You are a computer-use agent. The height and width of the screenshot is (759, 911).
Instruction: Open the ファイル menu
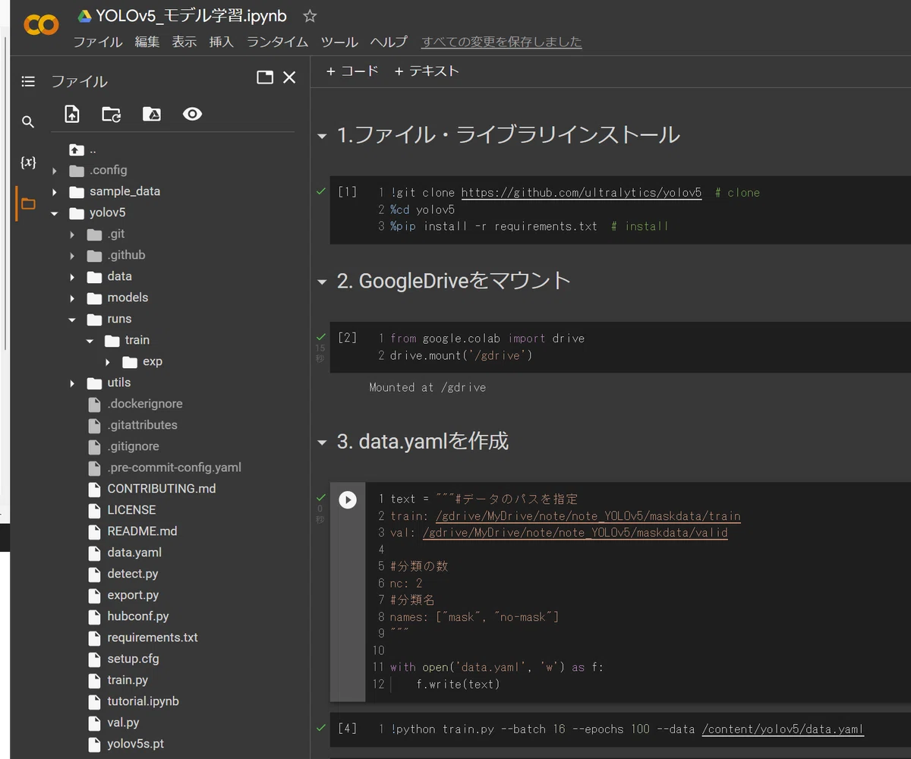pyautogui.click(x=97, y=43)
